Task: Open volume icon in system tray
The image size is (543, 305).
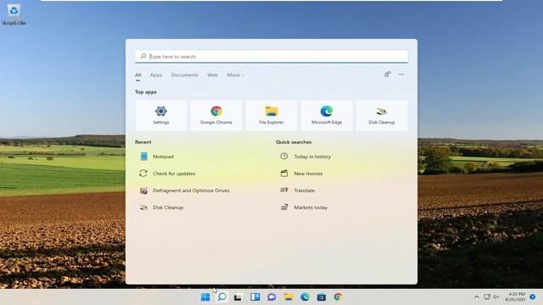Action: click(x=495, y=297)
